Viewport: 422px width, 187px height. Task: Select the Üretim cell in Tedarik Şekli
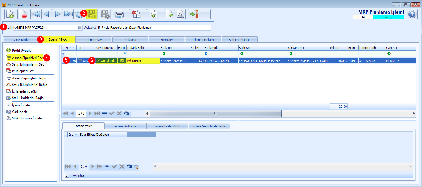coord(143,60)
